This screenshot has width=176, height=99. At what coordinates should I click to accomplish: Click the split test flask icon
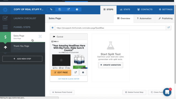(x=111, y=46)
